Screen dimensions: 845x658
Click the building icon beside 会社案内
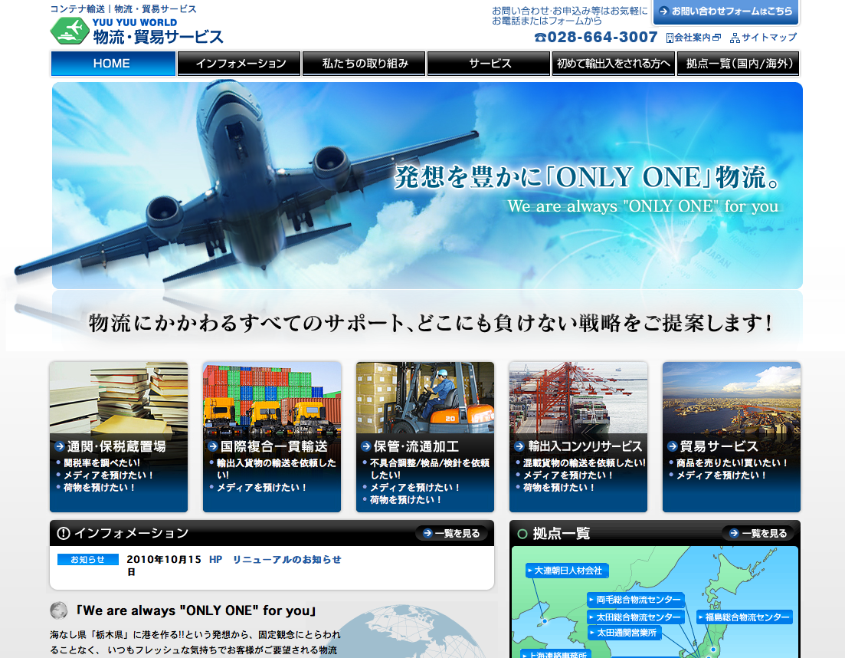coord(670,38)
